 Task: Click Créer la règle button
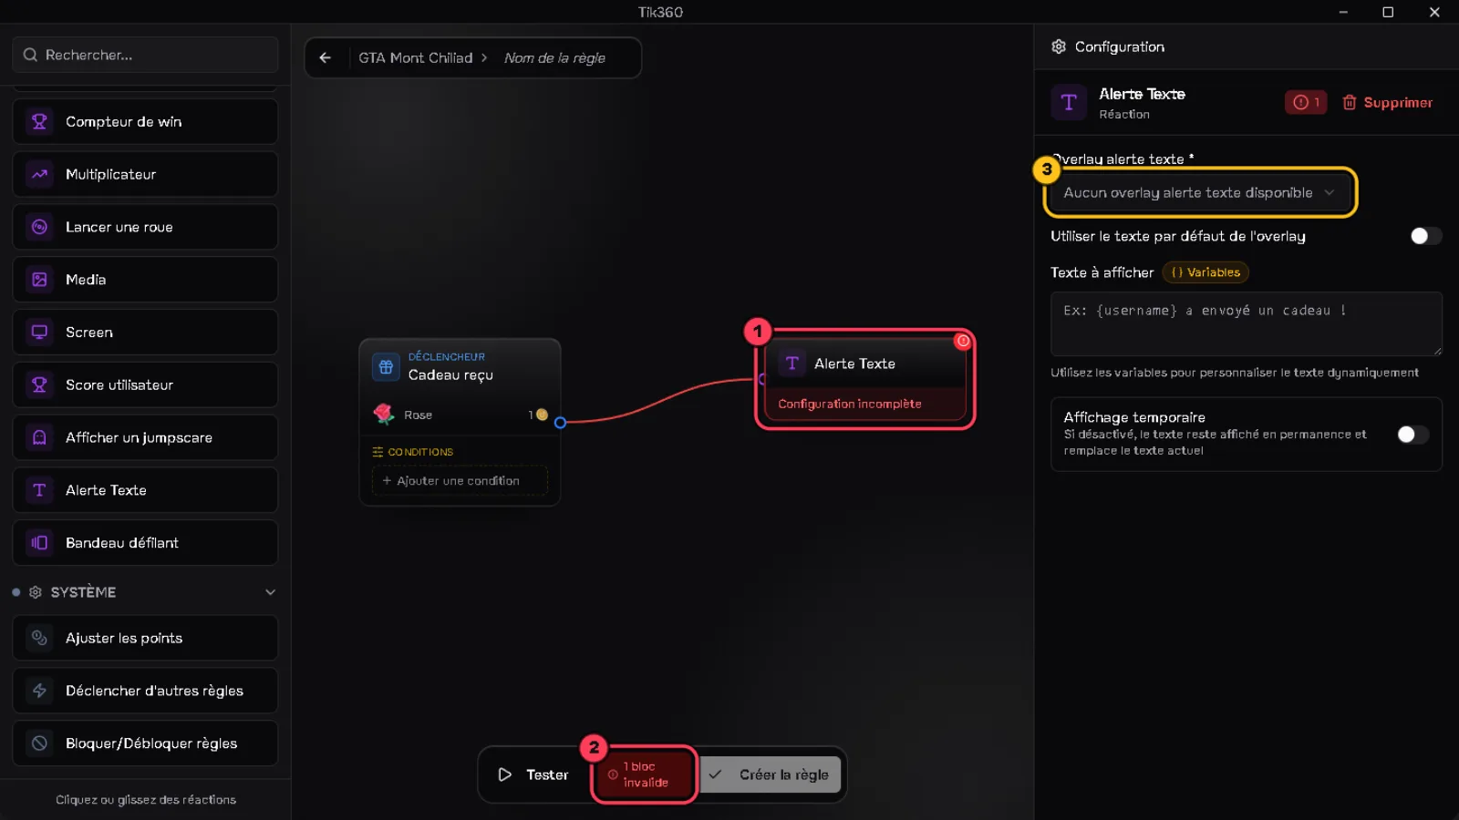click(x=771, y=774)
